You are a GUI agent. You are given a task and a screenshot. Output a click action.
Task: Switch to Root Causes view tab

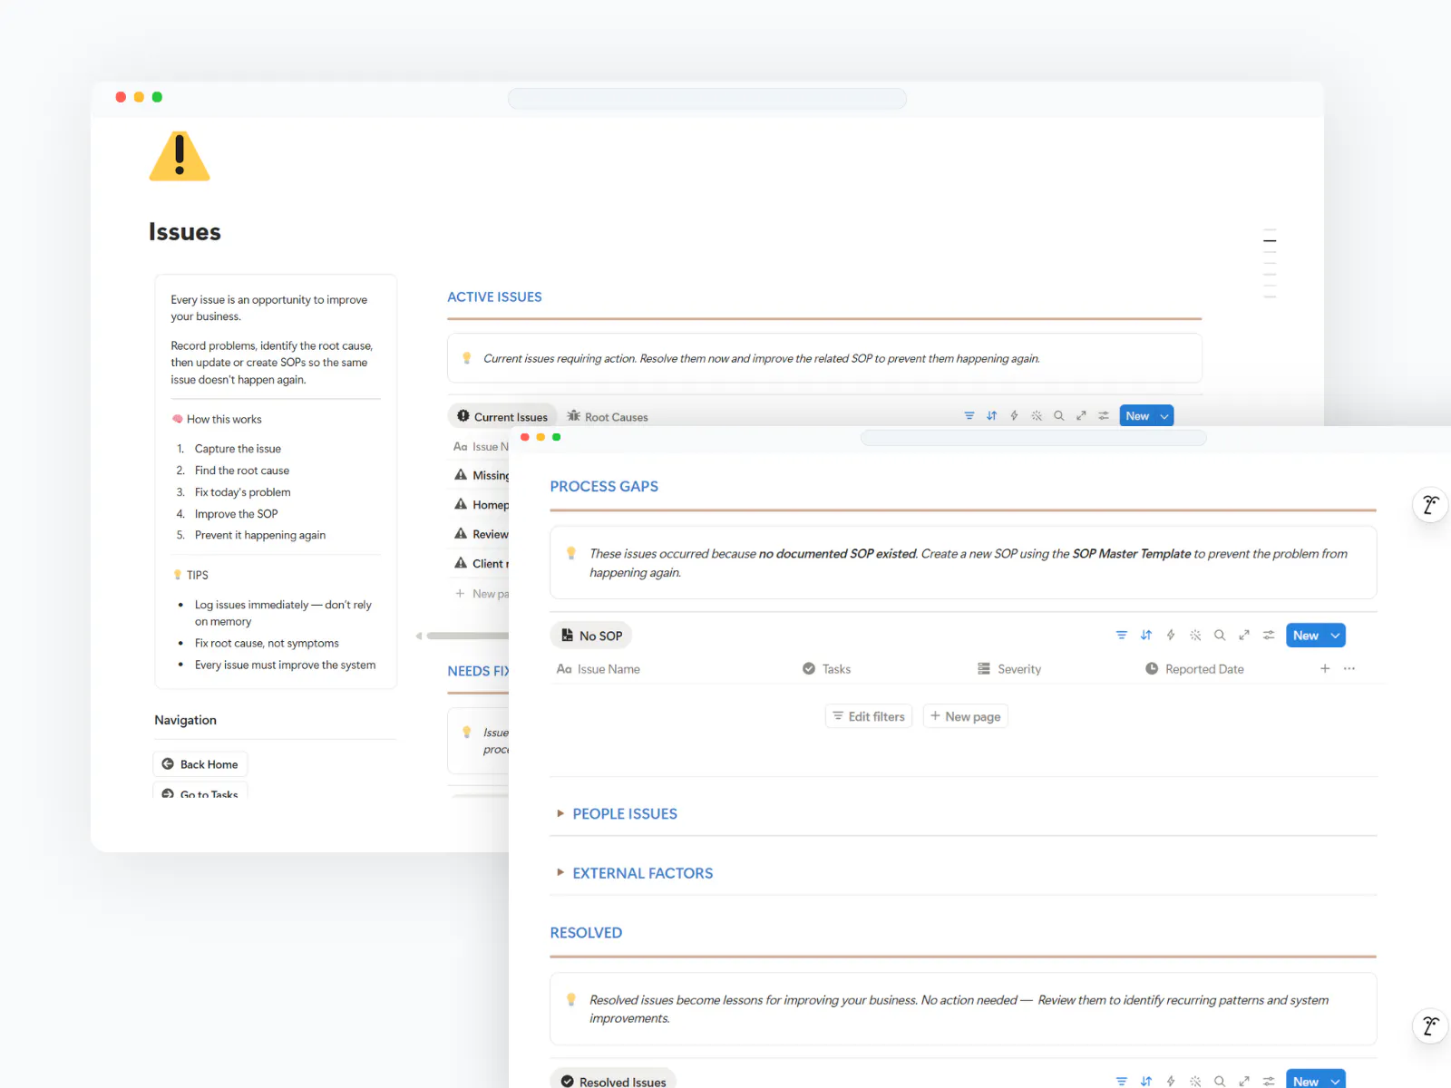pyautogui.click(x=608, y=417)
